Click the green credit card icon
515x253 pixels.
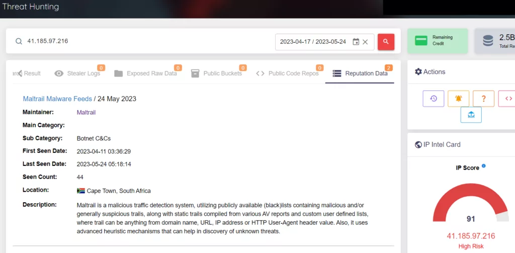421,41
